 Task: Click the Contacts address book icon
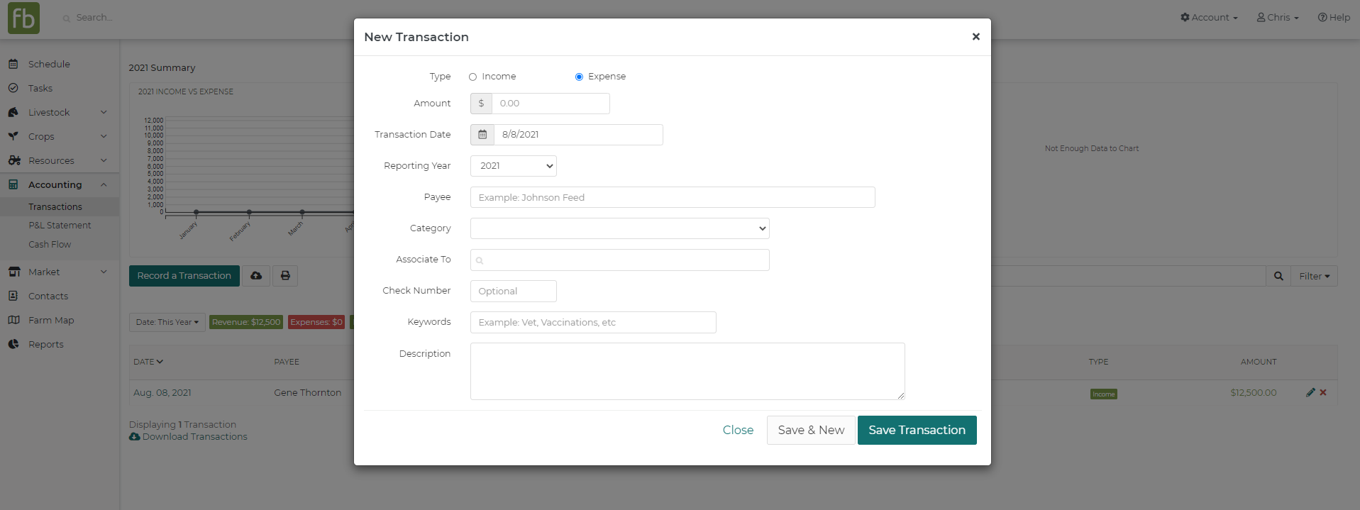point(13,296)
